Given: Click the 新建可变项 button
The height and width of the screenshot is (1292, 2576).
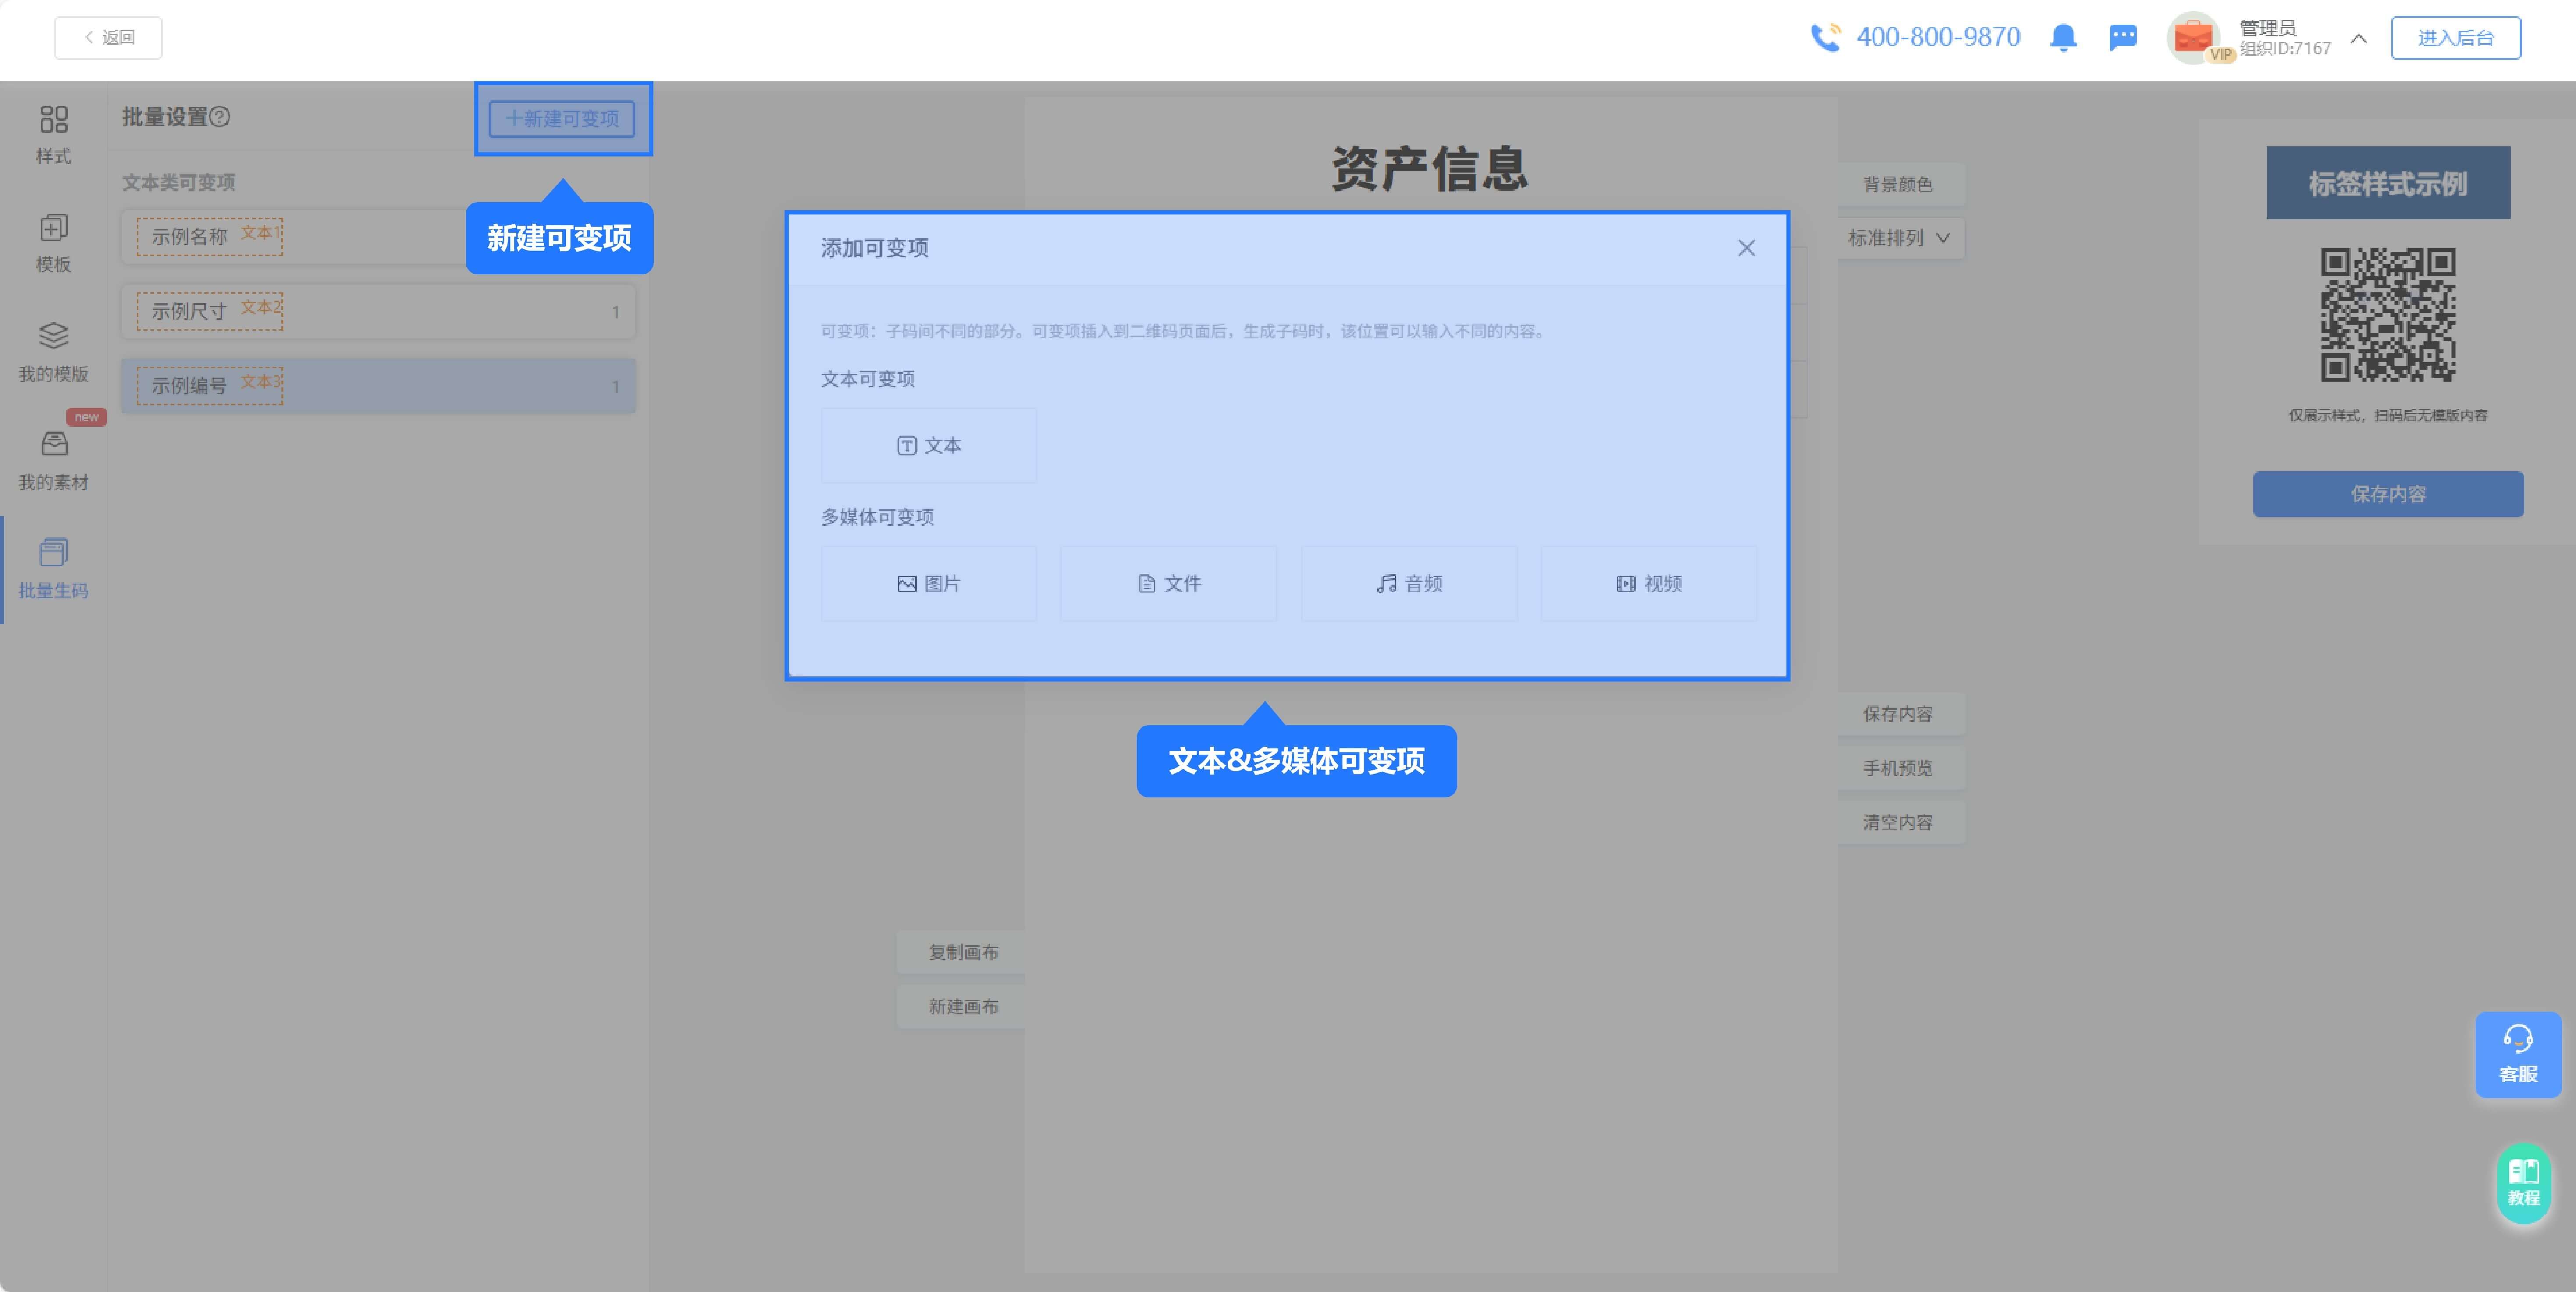Looking at the screenshot, I should [563, 119].
